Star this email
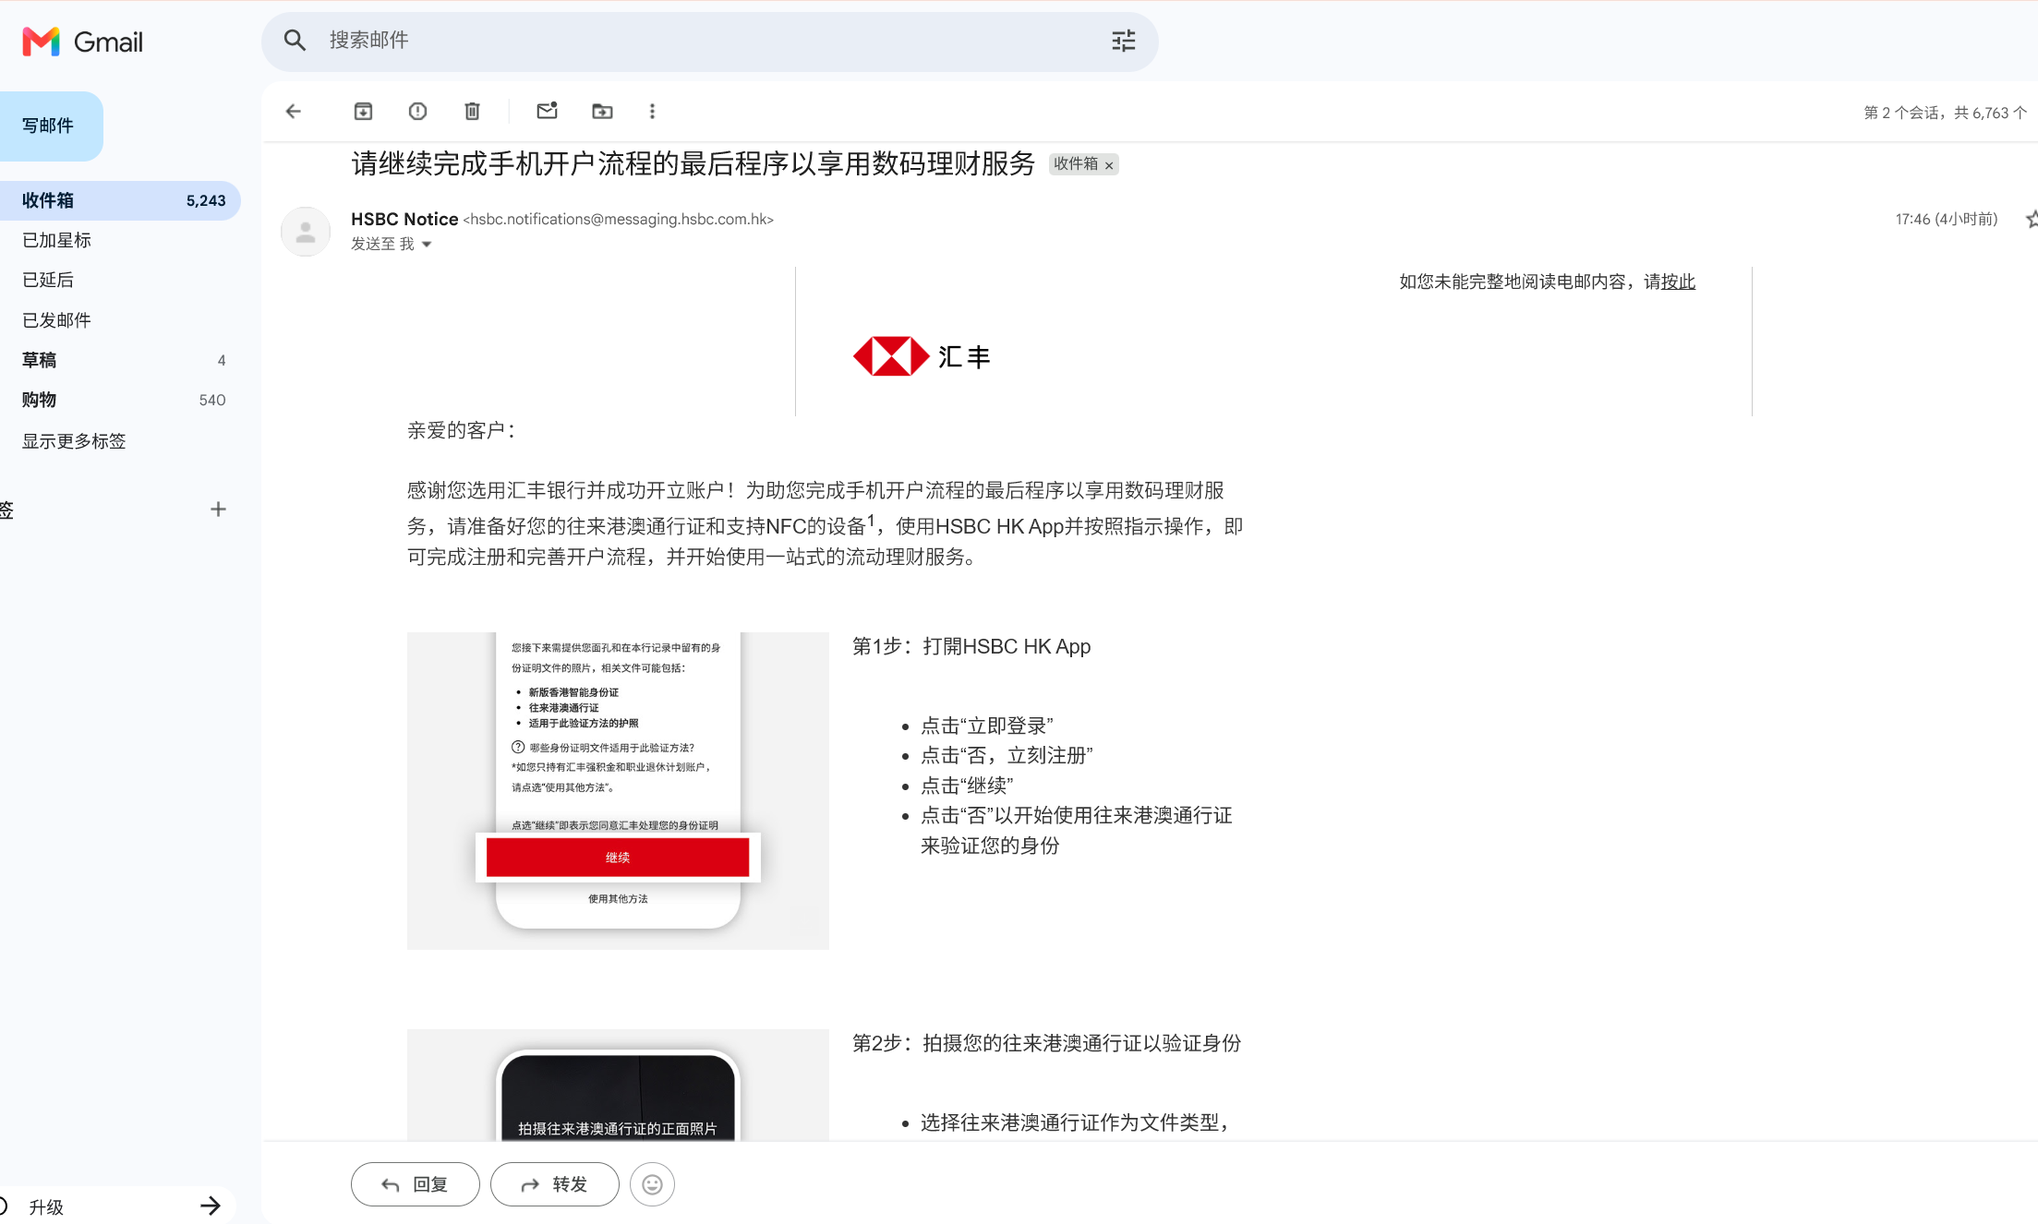Viewport: 2038px width, 1224px height. point(2031,219)
